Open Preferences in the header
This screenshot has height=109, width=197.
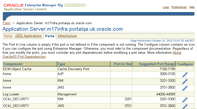pyautogui.click(x=179, y=7)
